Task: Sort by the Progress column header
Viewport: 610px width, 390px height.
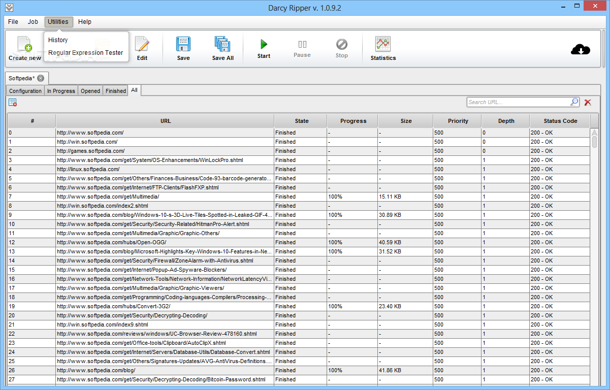Action: (354, 121)
